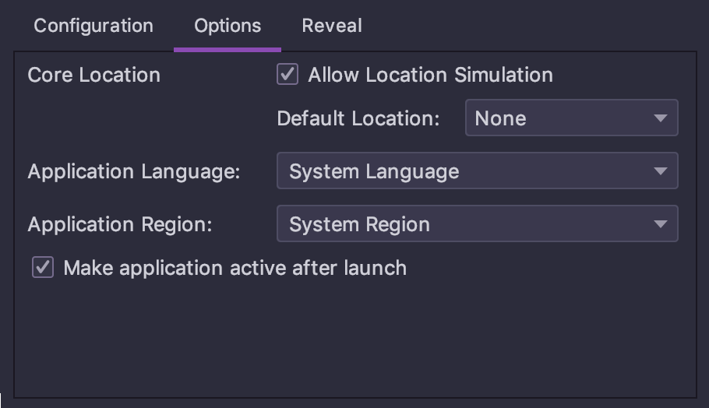Open the Reveal tab
709x408 pixels.
tap(332, 26)
